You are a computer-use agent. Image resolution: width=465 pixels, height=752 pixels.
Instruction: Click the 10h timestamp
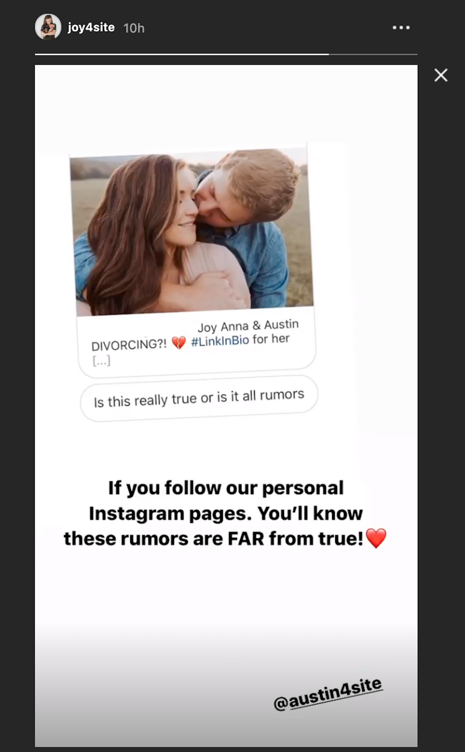(134, 28)
